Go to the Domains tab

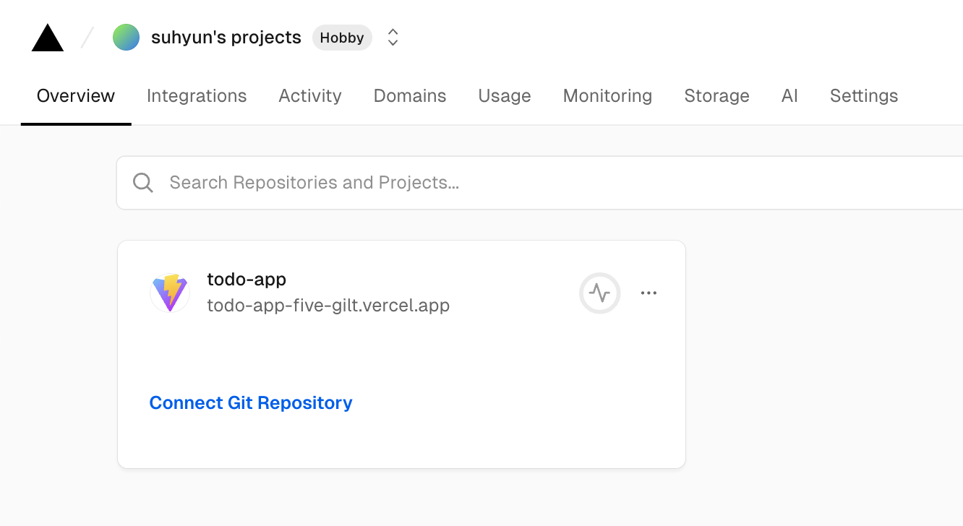410,96
